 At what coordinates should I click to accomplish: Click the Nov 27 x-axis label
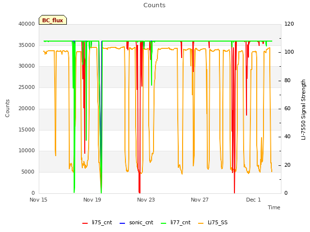tap(200, 200)
